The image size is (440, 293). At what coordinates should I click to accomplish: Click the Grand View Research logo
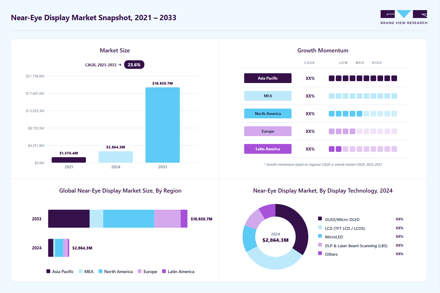404,17
